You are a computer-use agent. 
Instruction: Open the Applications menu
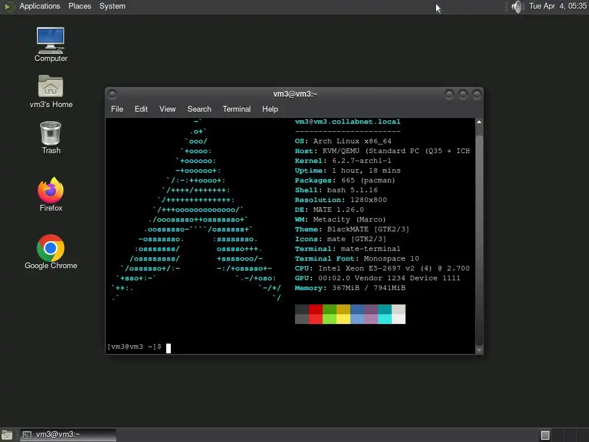coord(40,6)
